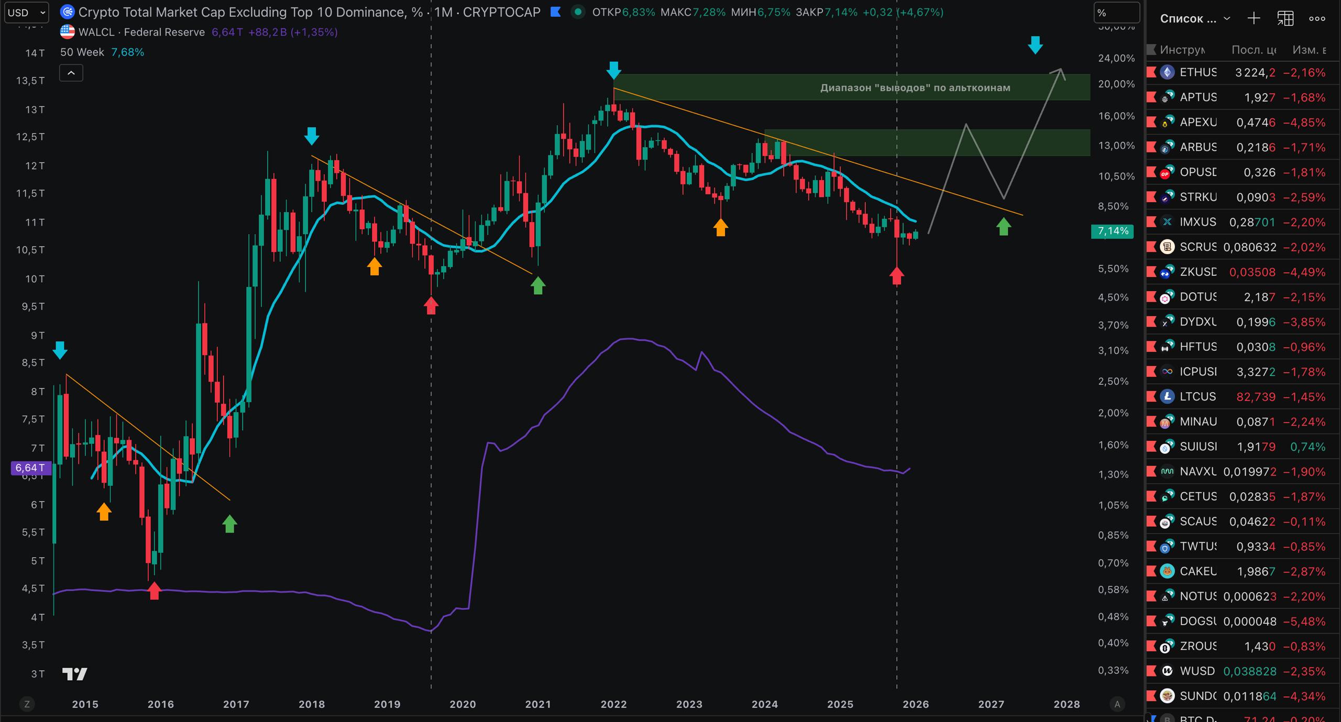Open the USD currency dropdown

(26, 13)
